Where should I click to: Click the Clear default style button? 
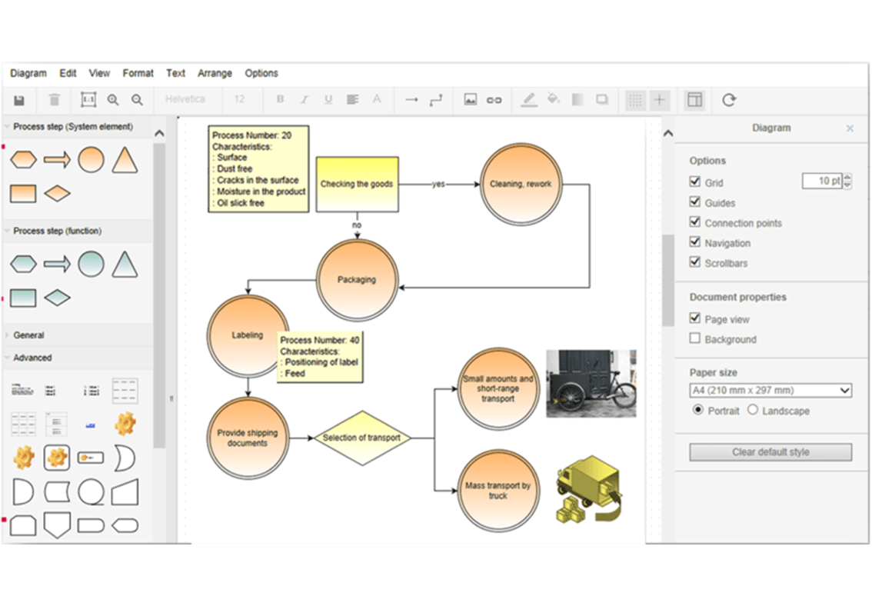click(x=770, y=452)
